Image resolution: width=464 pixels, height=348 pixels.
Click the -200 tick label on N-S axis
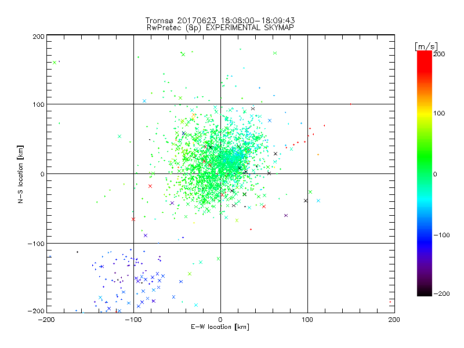point(37,311)
